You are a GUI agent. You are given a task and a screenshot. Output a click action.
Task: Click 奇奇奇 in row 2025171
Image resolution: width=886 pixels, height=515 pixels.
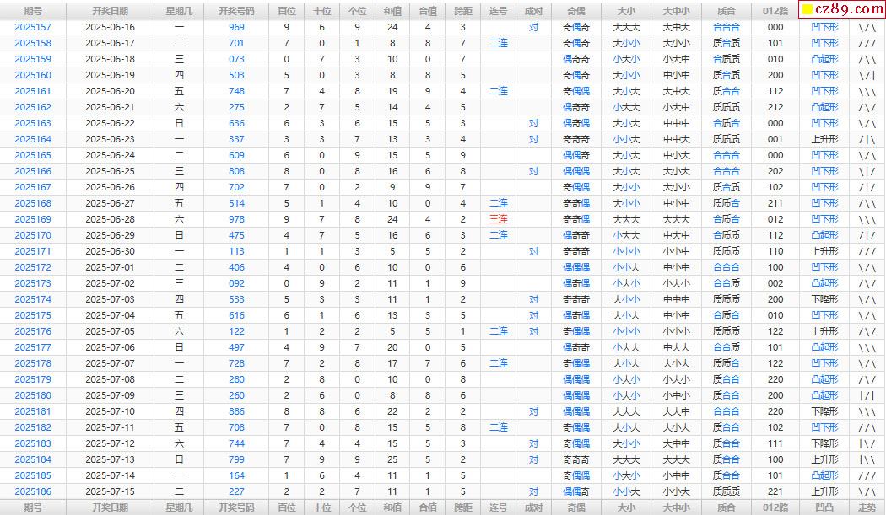coord(575,251)
